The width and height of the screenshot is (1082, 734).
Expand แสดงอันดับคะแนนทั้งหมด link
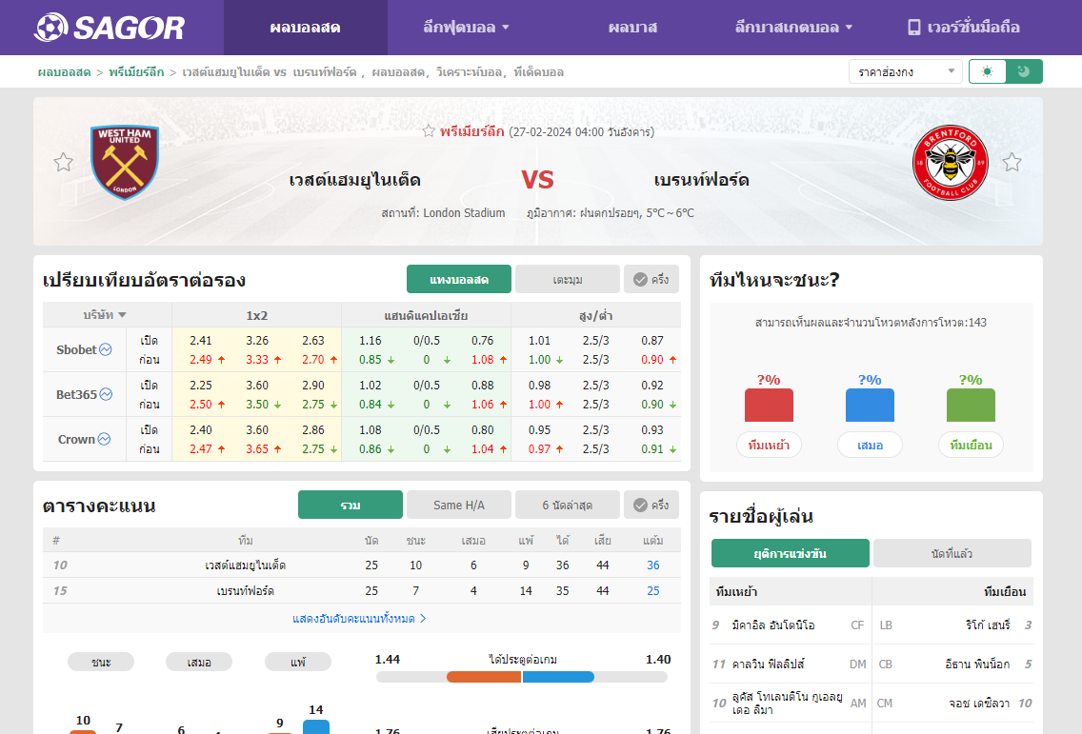coord(359,619)
